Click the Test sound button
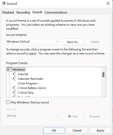 click(73, 116)
